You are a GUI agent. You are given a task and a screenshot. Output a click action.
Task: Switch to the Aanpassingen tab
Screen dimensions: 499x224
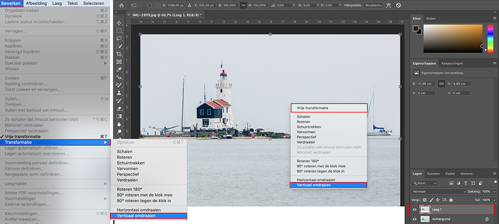pyautogui.click(x=452, y=63)
